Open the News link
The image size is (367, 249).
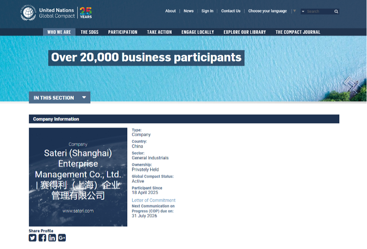click(x=189, y=11)
